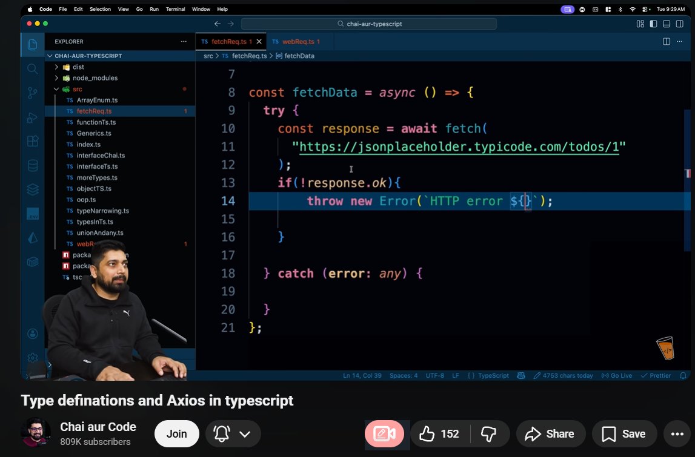The width and height of the screenshot is (695, 457).
Task: Click Ln 14, Col 39 status entry
Action: (x=362, y=375)
